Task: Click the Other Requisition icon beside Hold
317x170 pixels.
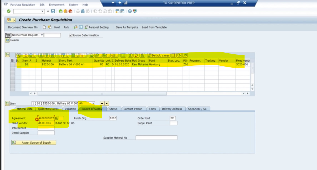Action: 50,27
